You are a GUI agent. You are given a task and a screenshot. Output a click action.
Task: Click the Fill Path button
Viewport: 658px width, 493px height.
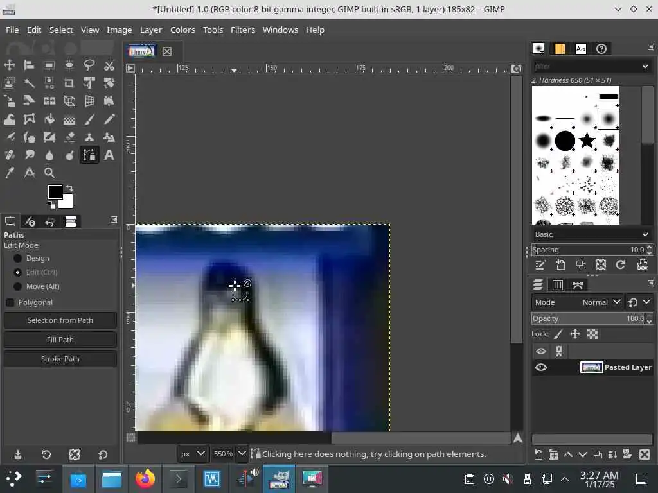60,340
